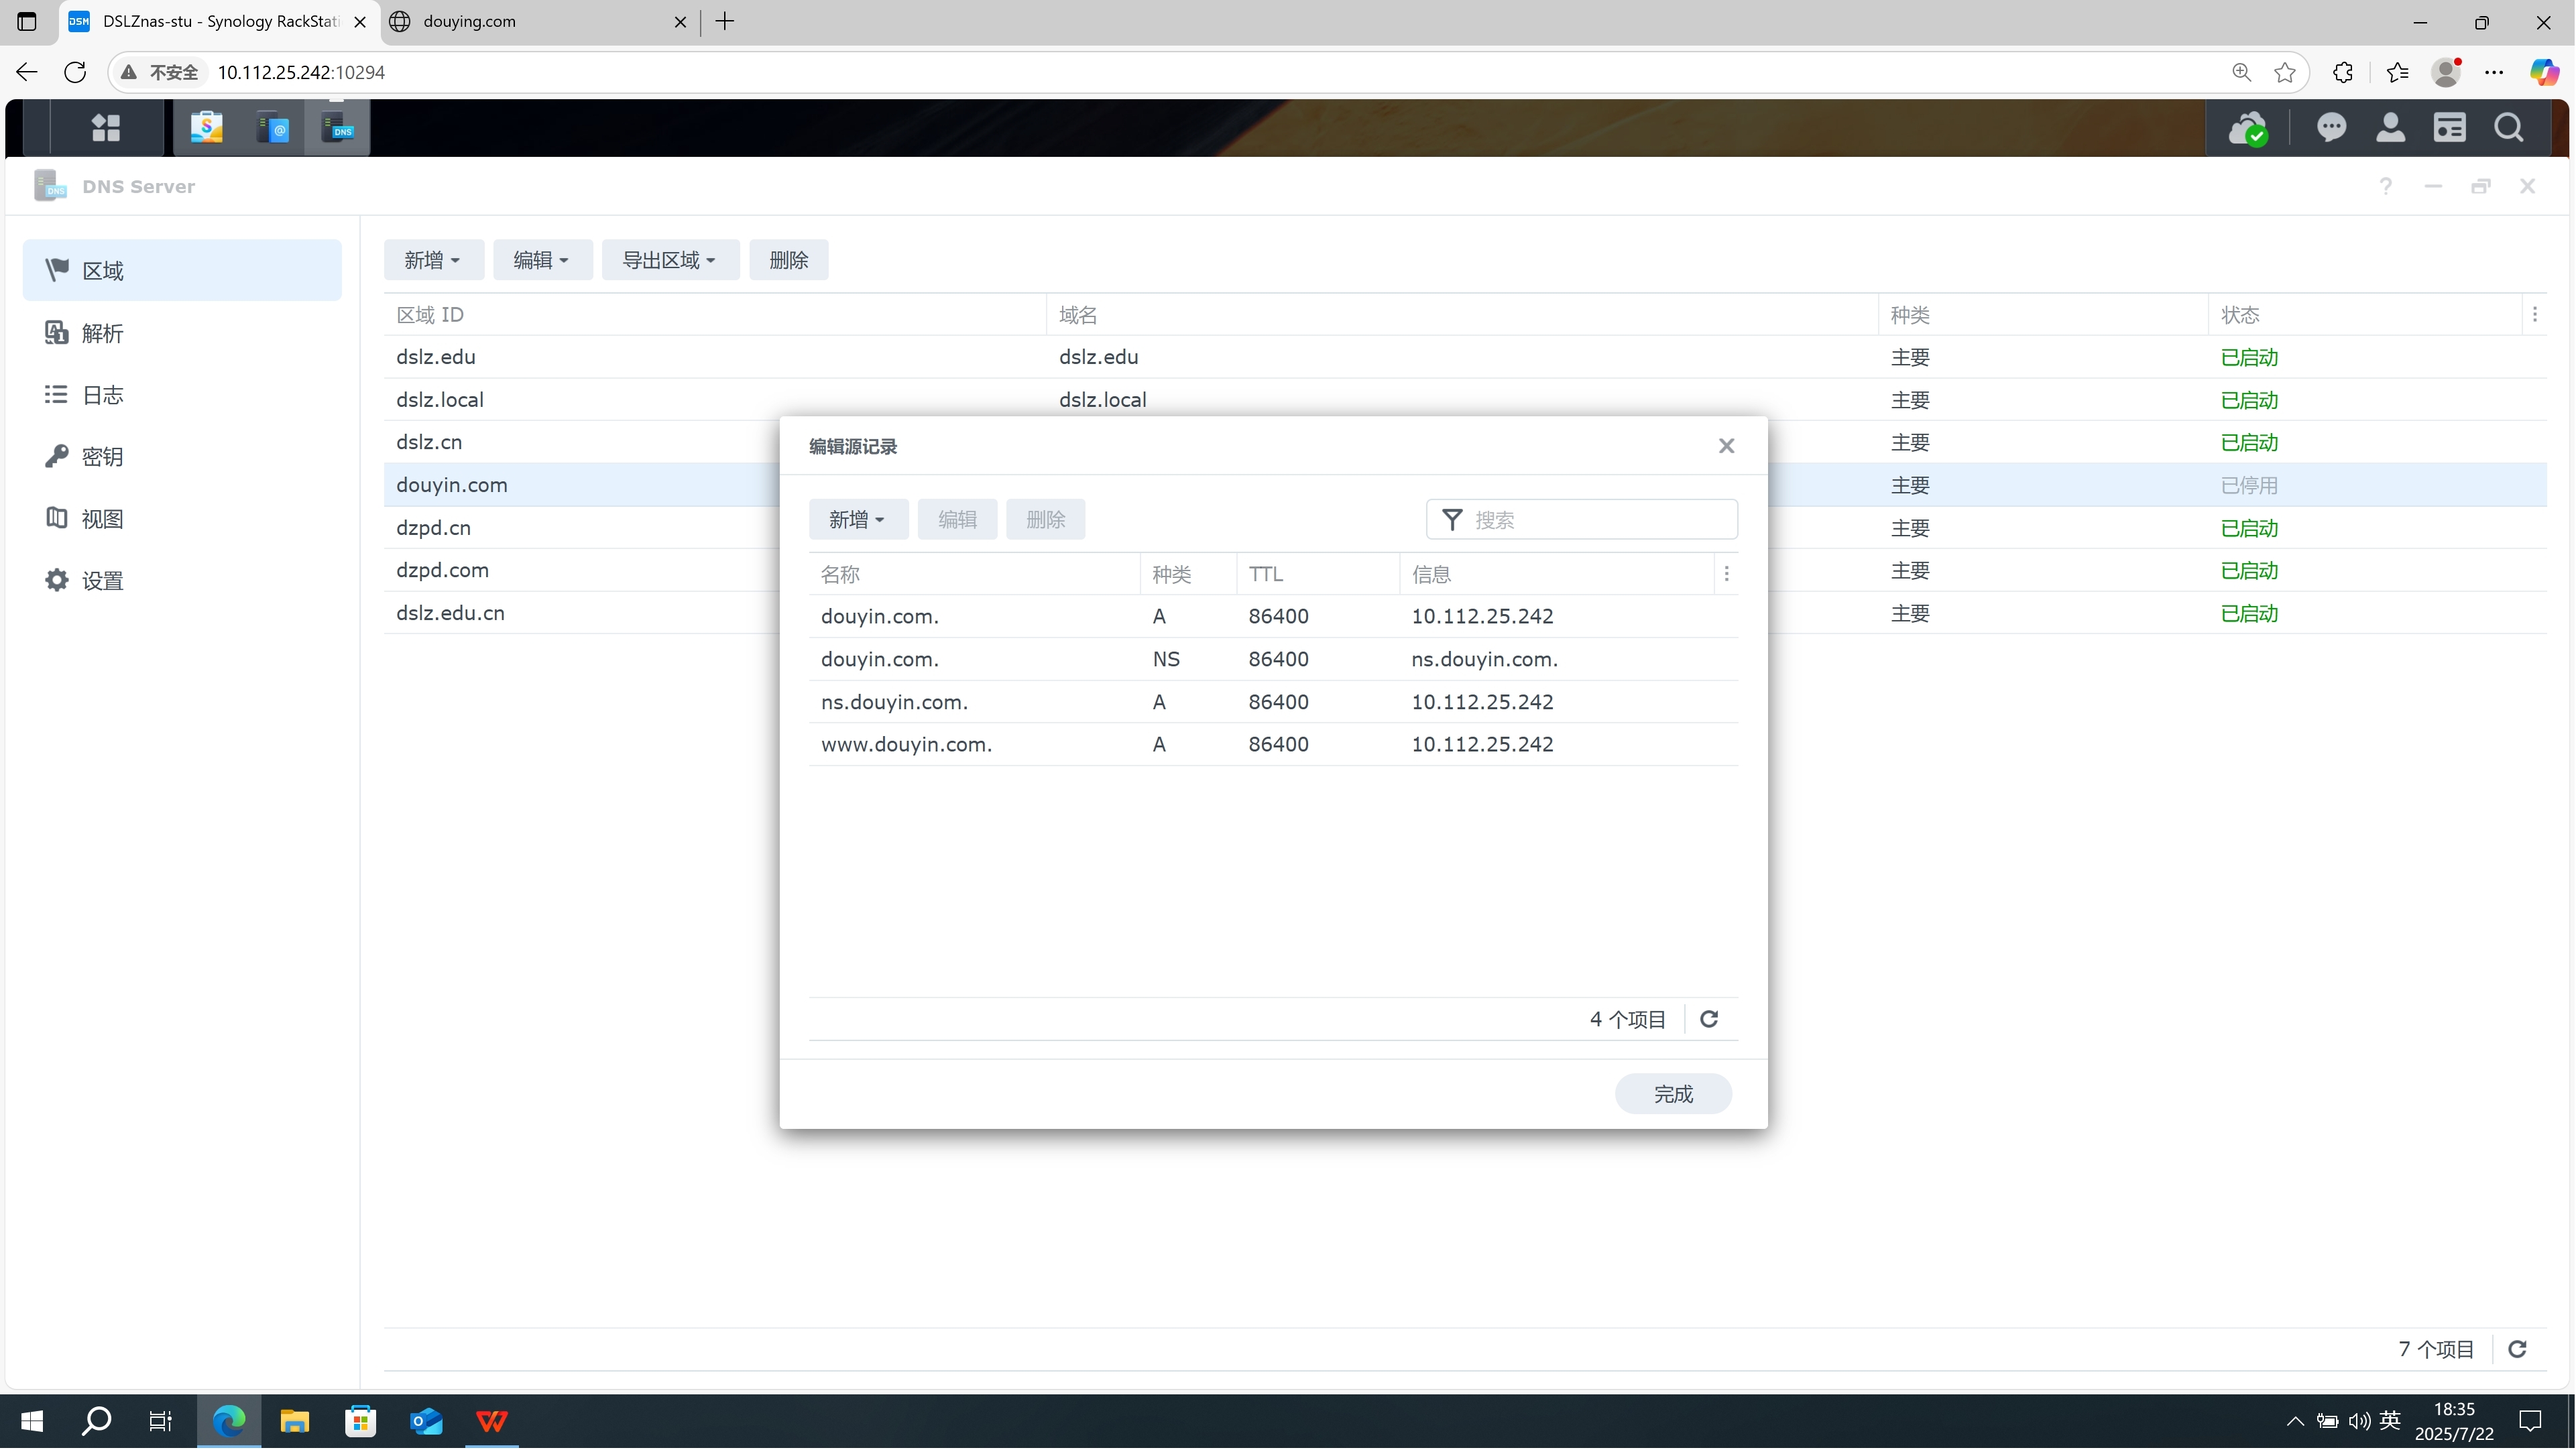
Task: Open Microsoft Store from taskbar
Action: pyautogui.click(x=360, y=1421)
